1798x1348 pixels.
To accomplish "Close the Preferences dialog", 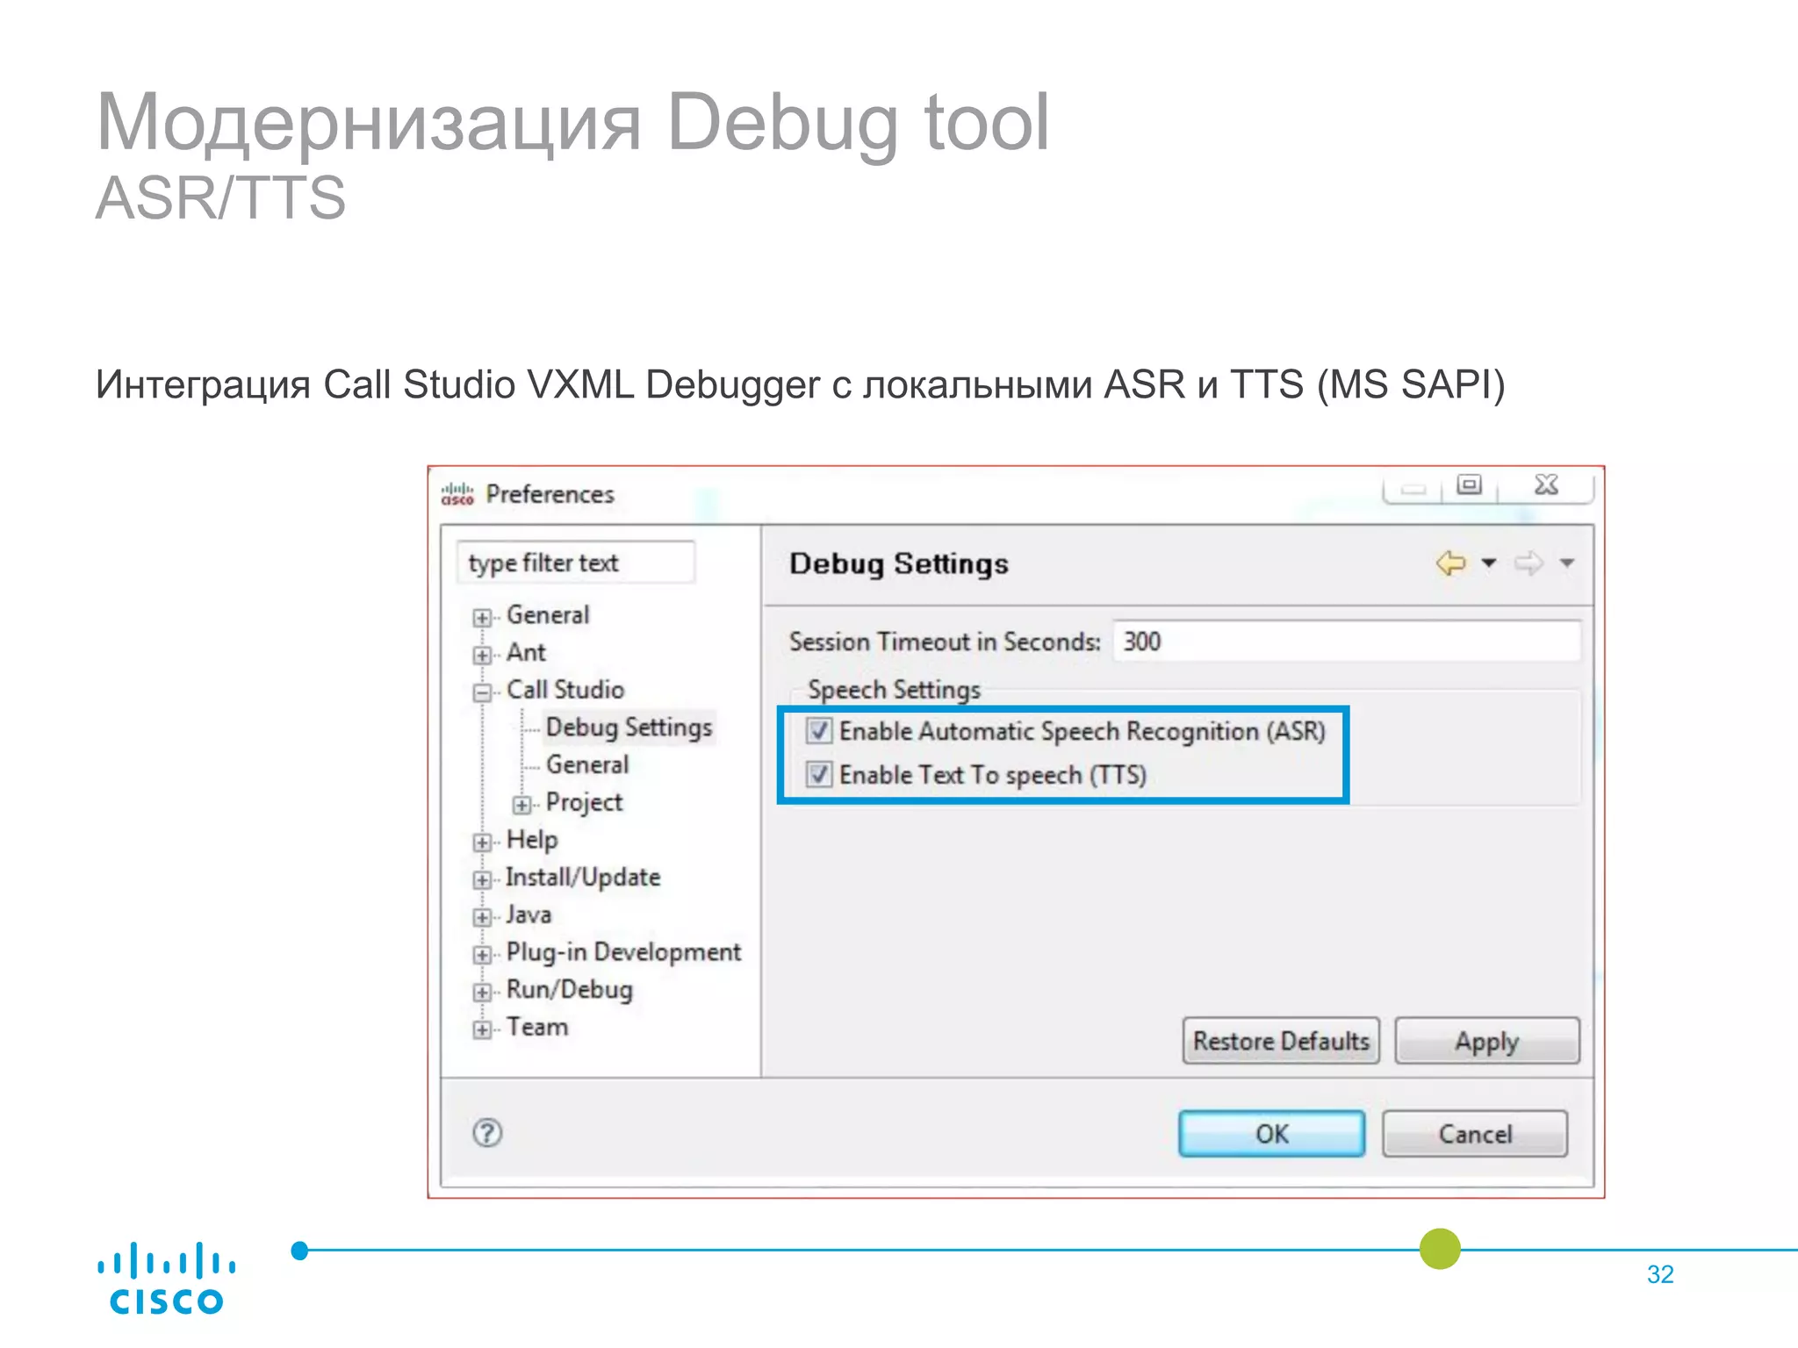I will [1546, 484].
